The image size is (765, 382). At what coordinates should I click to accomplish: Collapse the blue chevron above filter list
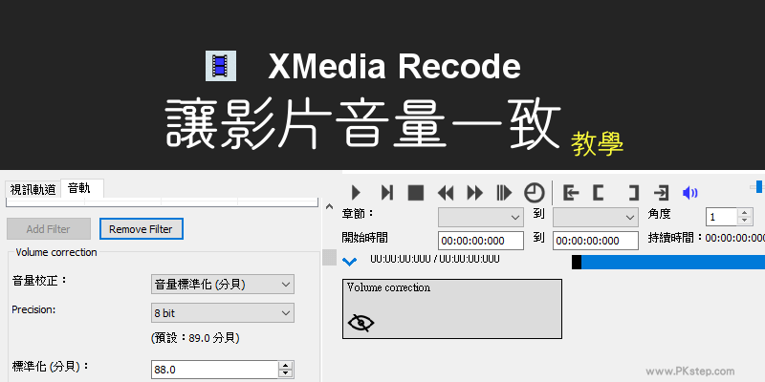click(349, 262)
